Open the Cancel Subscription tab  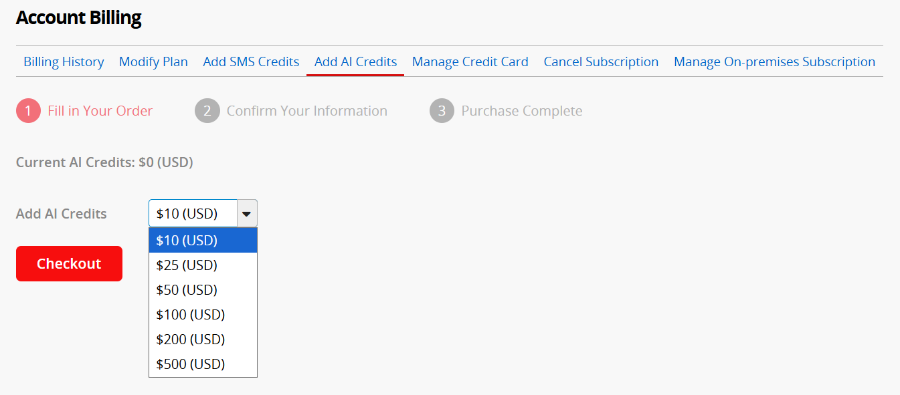click(x=601, y=62)
